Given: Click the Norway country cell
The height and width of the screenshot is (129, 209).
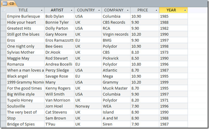Looking at the screenshot, I should [x=88, y=106].
